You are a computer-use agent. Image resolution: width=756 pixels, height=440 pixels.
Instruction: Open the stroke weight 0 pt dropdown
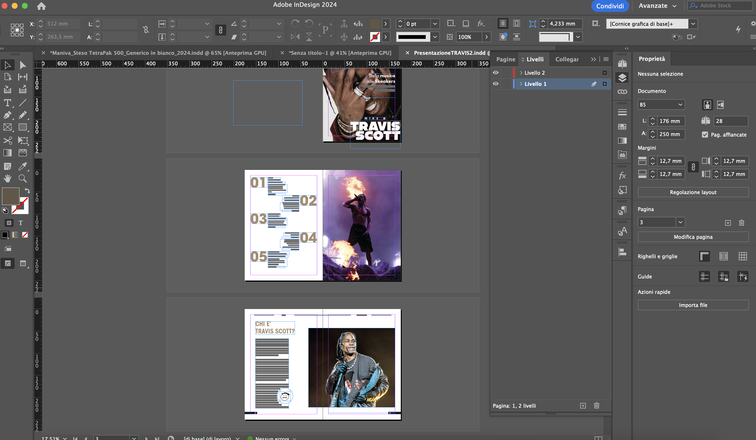coord(435,24)
